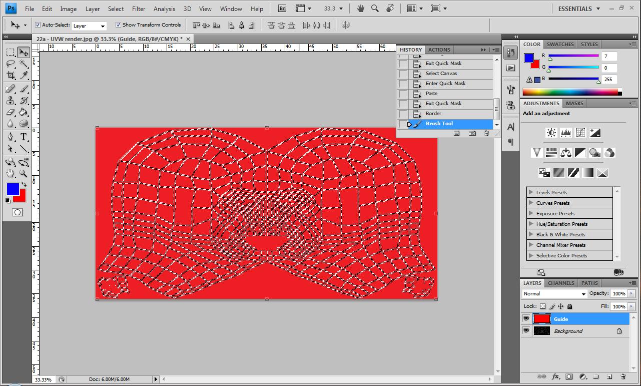Delete the current history state
The height and width of the screenshot is (386, 641).
tap(486, 134)
